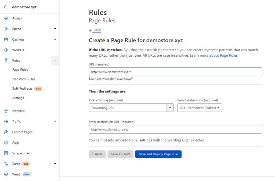
Task: Click the Scrape Shield document icon
Action: pos(6,153)
